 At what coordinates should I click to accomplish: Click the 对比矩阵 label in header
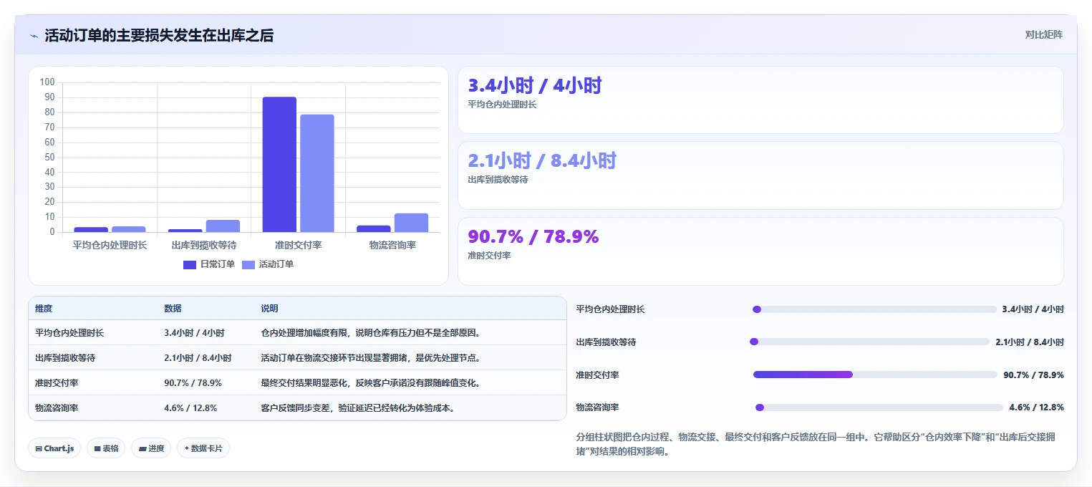click(x=1043, y=34)
